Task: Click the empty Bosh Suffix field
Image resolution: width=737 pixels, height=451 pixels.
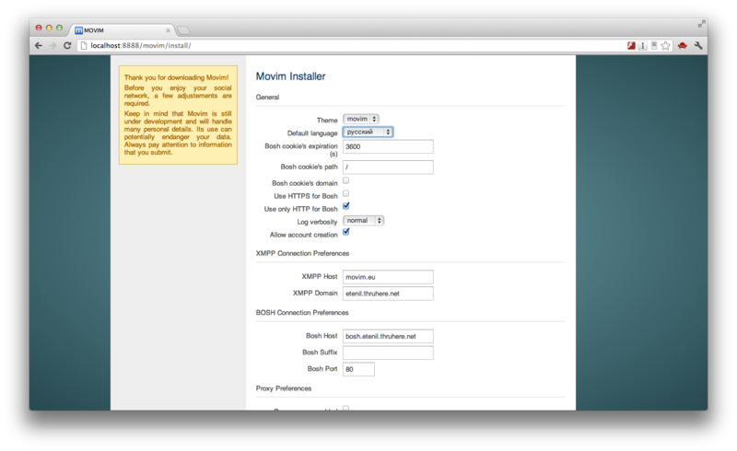Action: [x=388, y=353]
